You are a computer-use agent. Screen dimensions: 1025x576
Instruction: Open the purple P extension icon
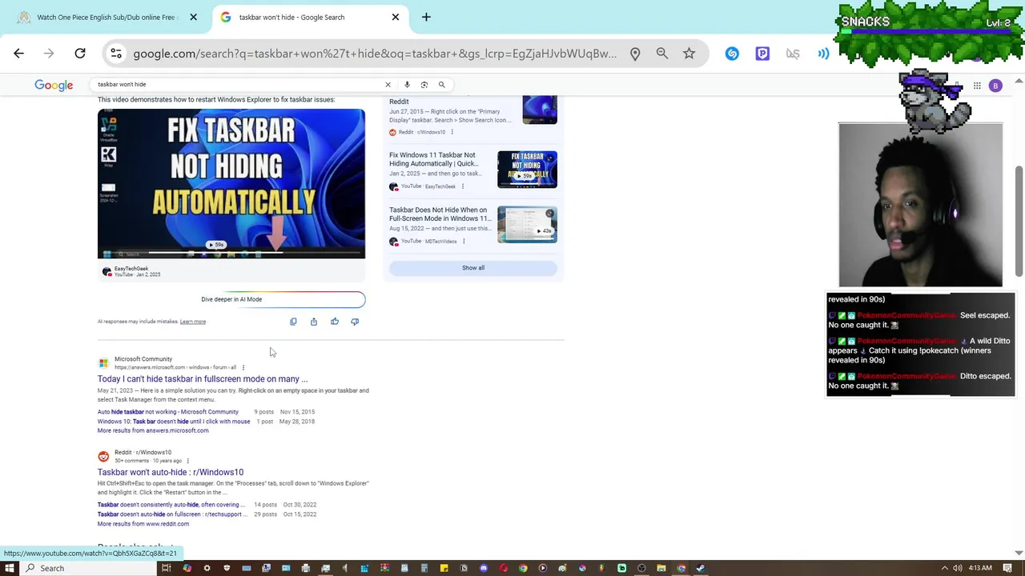762,54
